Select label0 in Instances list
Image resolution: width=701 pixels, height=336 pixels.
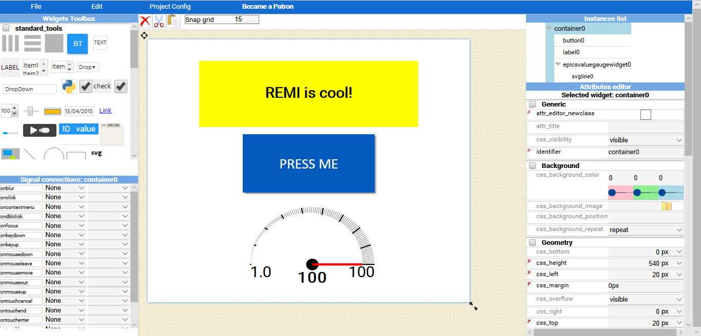(x=571, y=52)
